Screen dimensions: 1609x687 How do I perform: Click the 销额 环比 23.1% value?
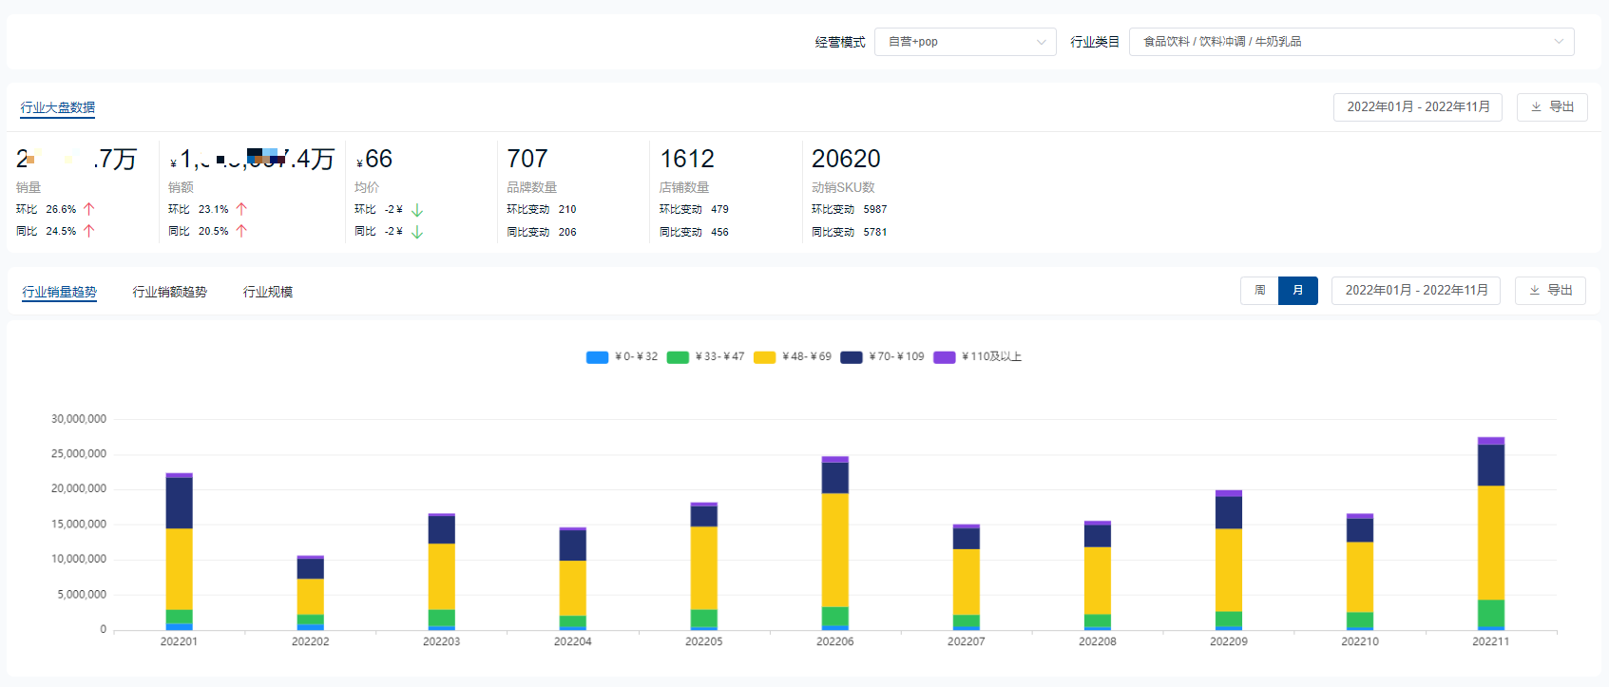click(214, 209)
